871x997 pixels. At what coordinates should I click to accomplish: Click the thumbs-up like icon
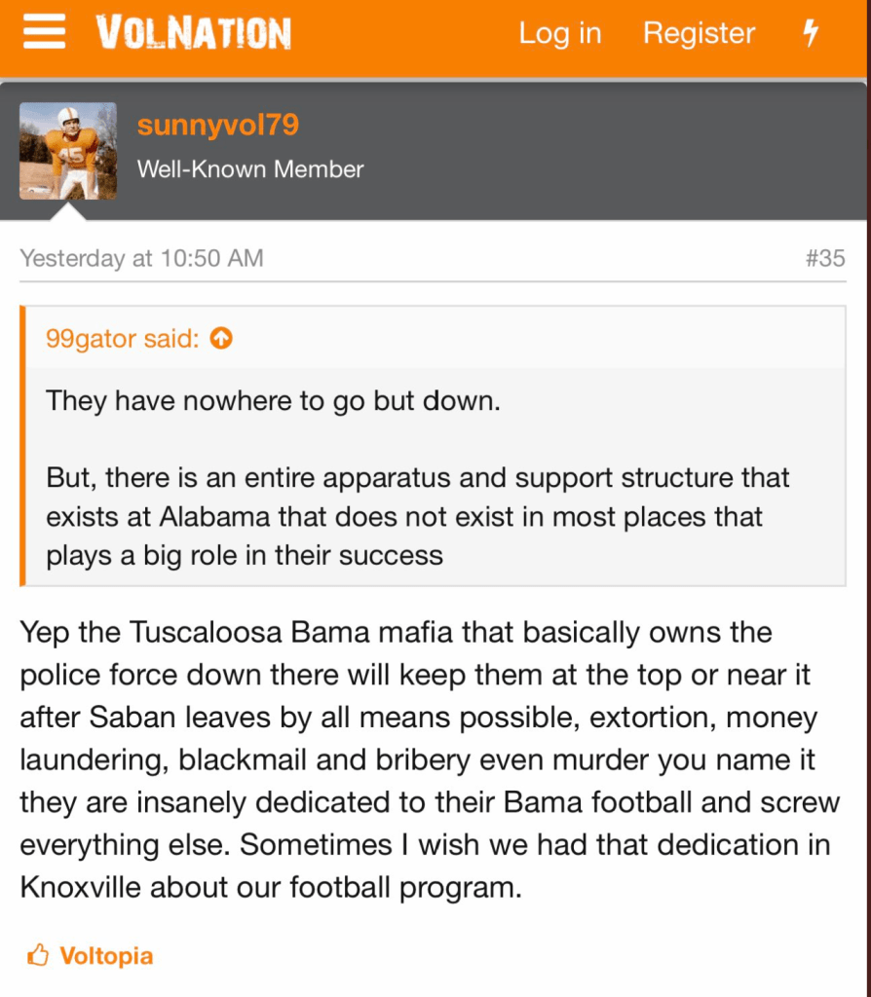(x=38, y=955)
